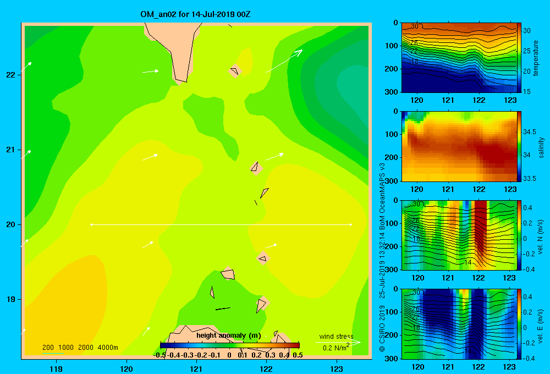
Task: Select the 'height anomaly (m)' label
Action: click(x=229, y=335)
